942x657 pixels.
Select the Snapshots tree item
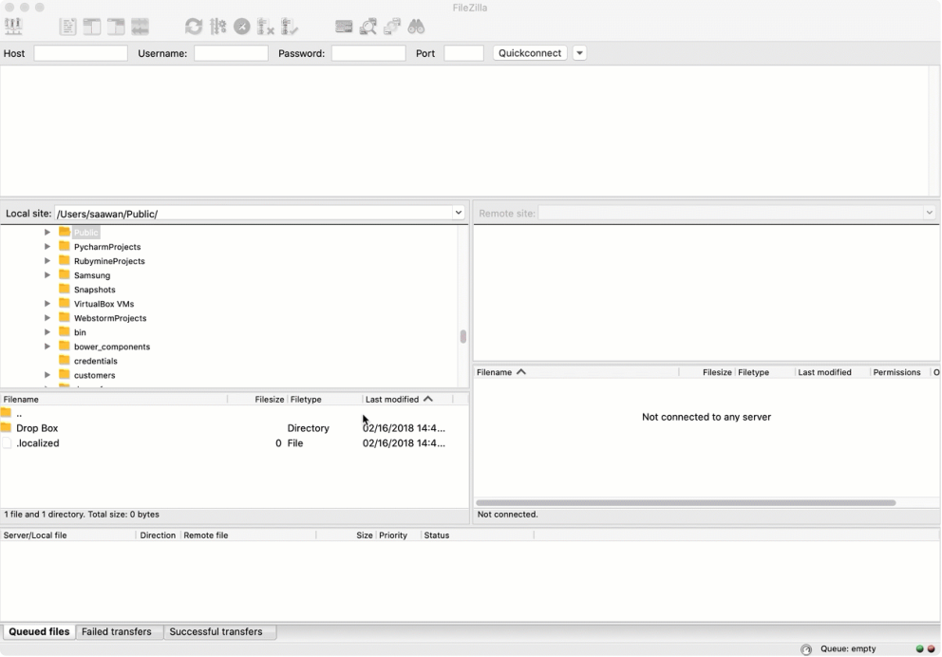point(94,290)
